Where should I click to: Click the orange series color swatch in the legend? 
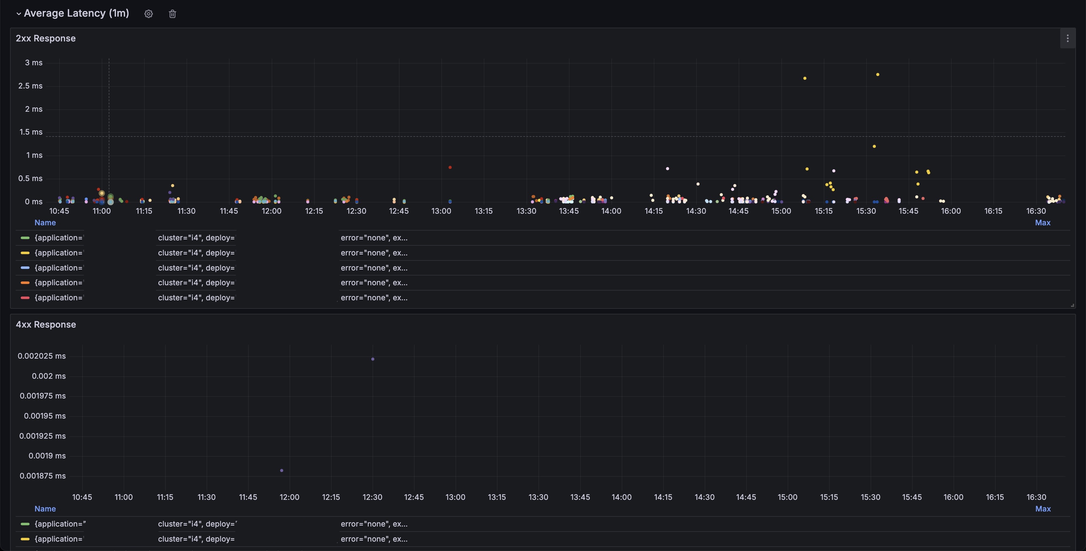pyautogui.click(x=25, y=283)
